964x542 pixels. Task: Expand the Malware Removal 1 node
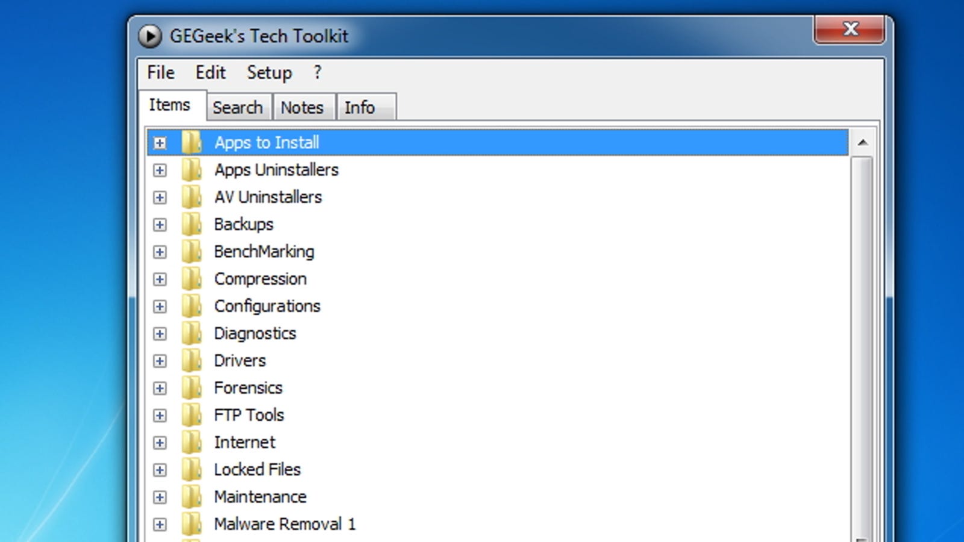click(160, 525)
